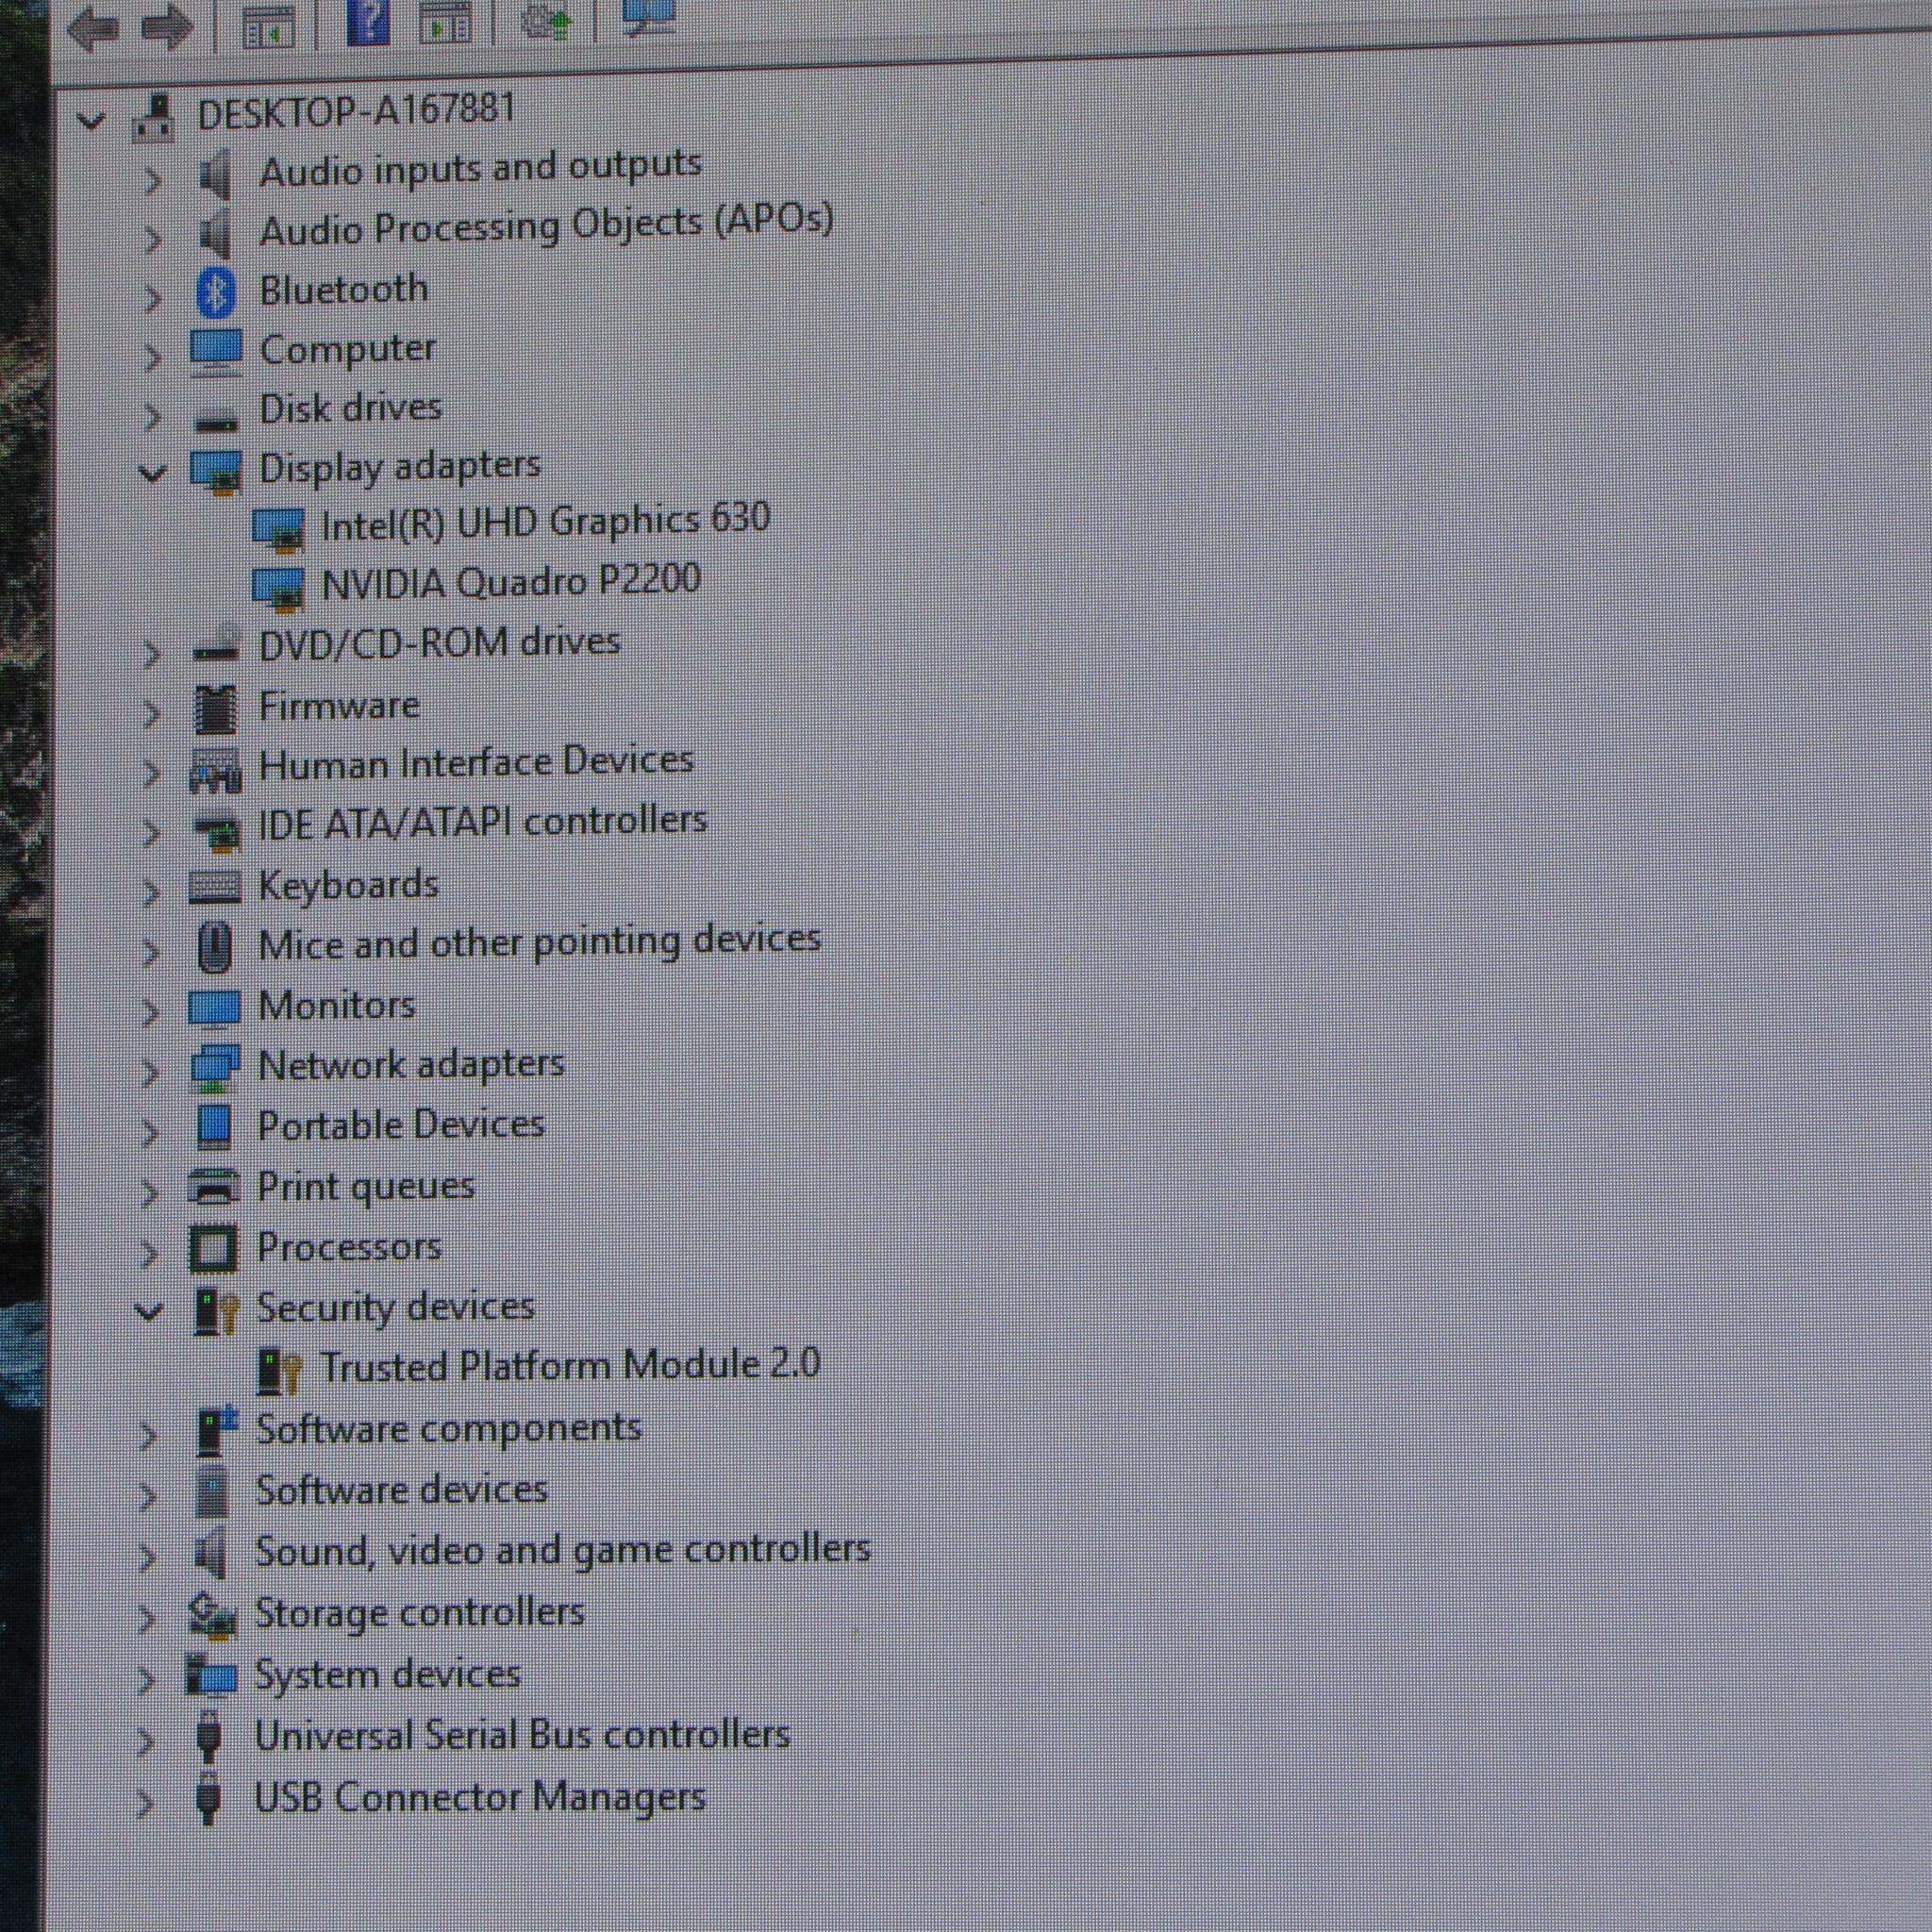Expand Software components
1932x1932 pixels.
point(148,1436)
